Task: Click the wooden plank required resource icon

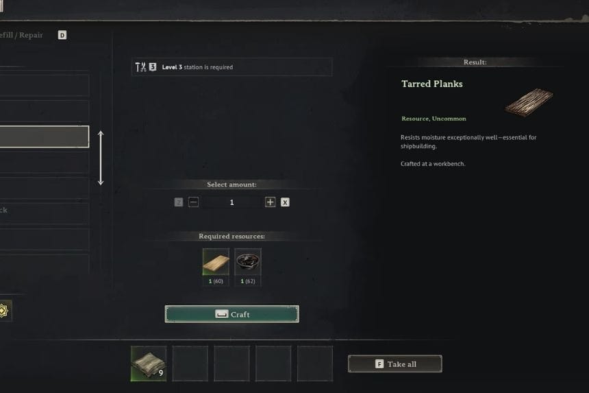Action: 216,262
